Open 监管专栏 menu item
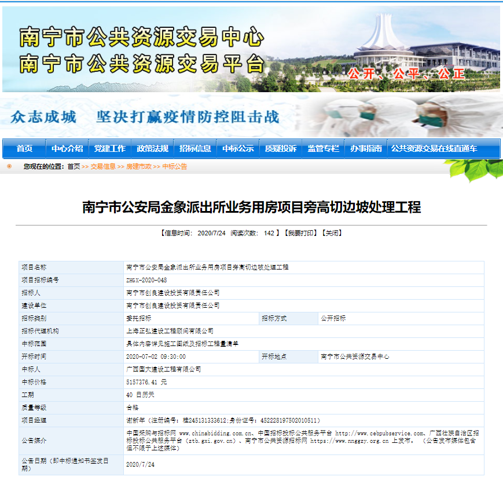The image size is (503, 491). tap(323, 148)
